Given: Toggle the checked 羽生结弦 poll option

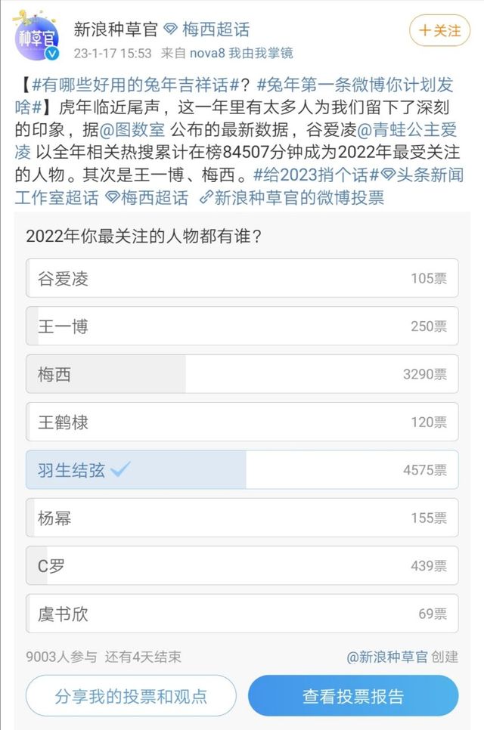Looking at the screenshot, I should click(x=242, y=470).
